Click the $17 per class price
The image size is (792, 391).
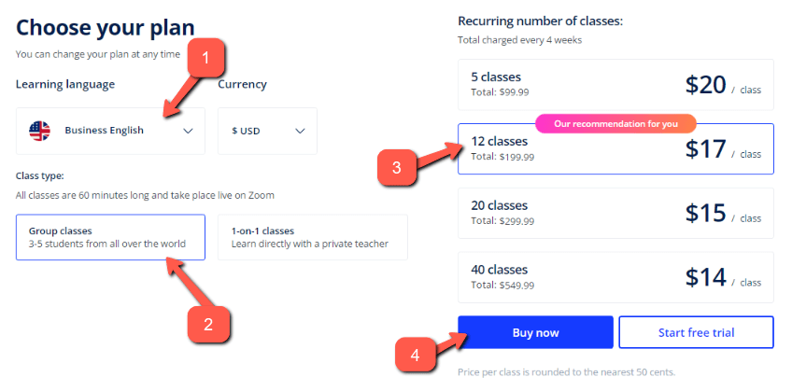tap(706, 149)
